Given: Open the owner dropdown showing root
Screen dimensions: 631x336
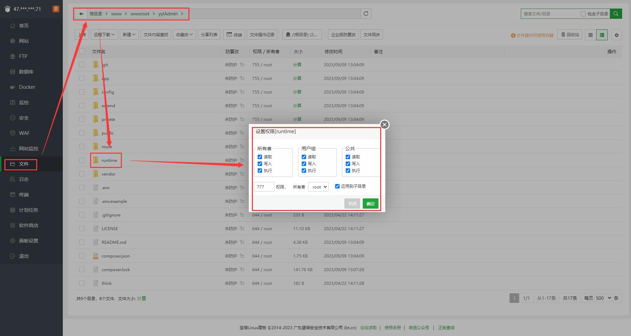Looking at the screenshot, I should pyautogui.click(x=318, y=187).
